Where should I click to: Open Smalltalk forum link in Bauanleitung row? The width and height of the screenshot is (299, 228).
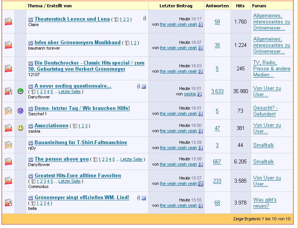pyautogui.click(x=263, y=145)
